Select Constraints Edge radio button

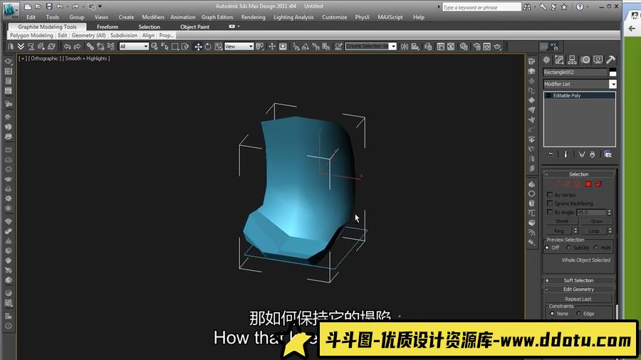tap(578, 314)
